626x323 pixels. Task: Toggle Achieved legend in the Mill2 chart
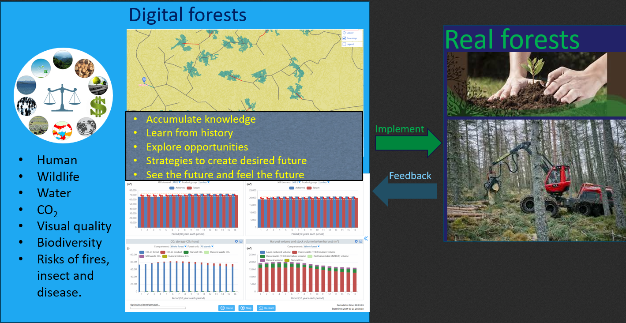tap(177, 188)
